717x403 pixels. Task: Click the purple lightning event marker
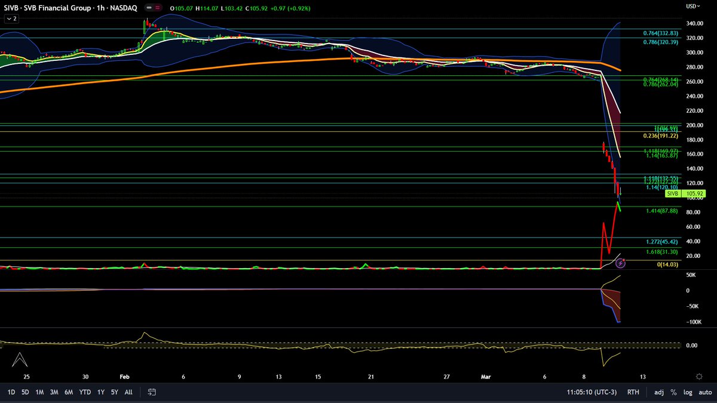[620, 263]
